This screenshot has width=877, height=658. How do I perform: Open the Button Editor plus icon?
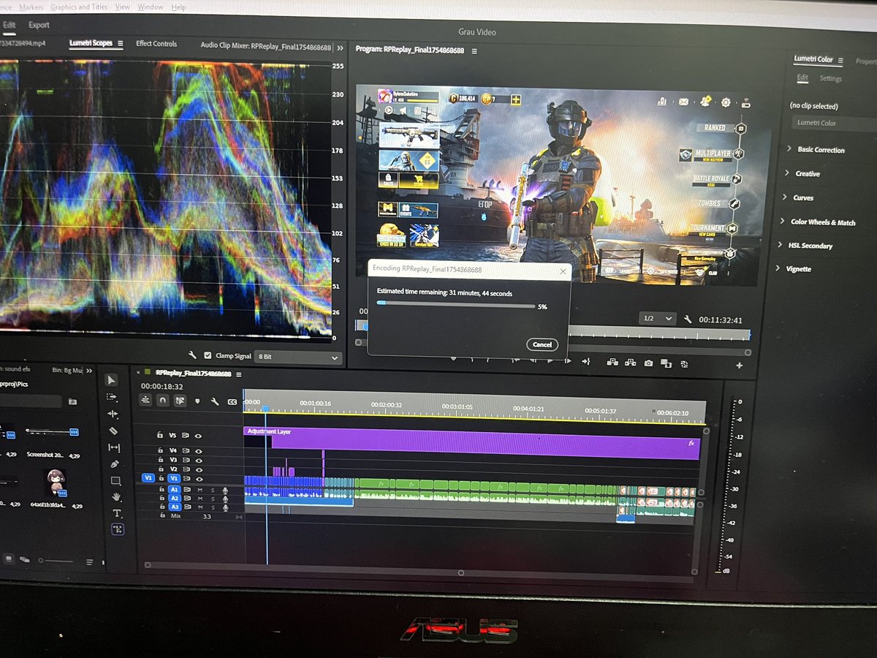pyautogui.click(x=739, y=365)
